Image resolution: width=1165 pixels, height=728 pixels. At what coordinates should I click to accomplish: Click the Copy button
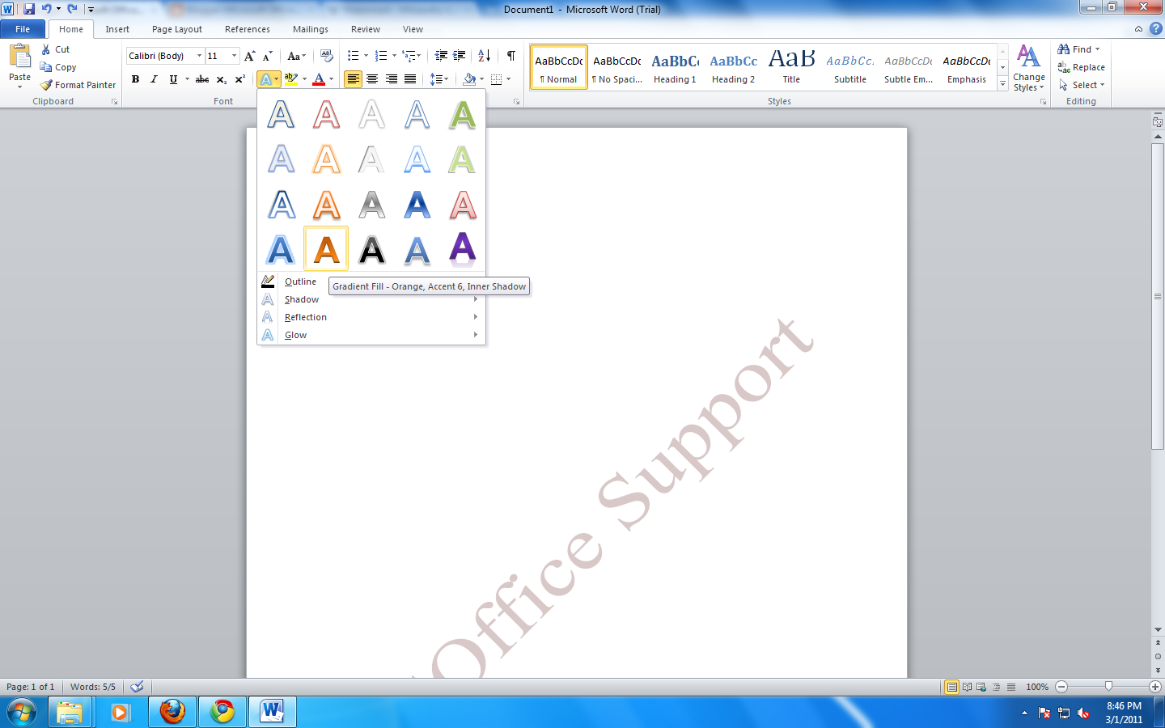(x=58, y=67)
